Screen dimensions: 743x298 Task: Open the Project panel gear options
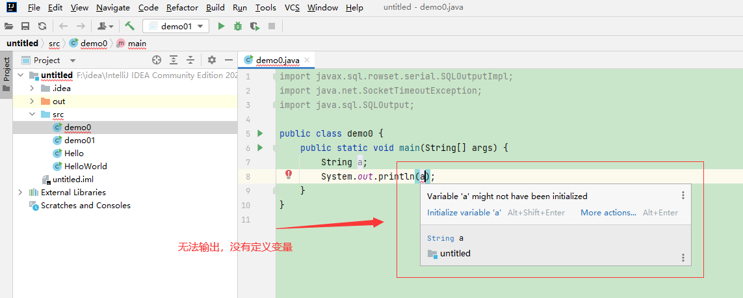tap(212, 60)
